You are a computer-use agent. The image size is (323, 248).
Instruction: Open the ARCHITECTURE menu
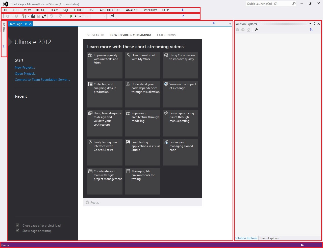[x=110, y=10]
